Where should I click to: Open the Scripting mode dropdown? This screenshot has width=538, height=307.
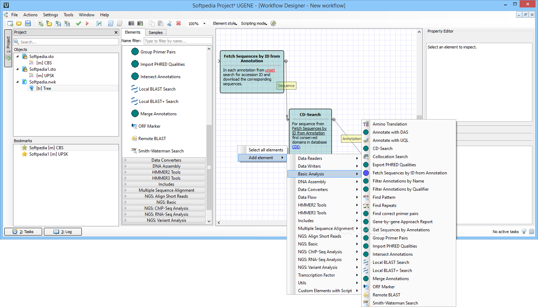pyautogui.click(x=254, y=23)
